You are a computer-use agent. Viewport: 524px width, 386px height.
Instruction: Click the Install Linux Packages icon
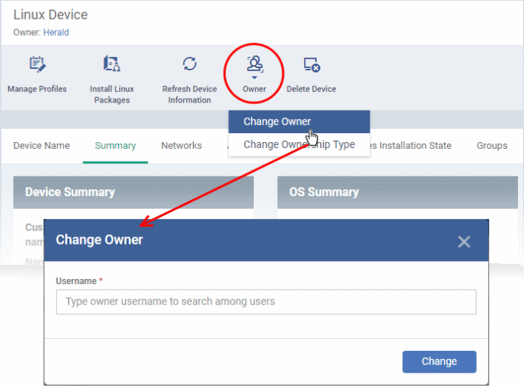[112, 64]
